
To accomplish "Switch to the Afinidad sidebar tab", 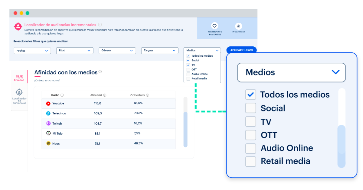I will pos(19,78).
